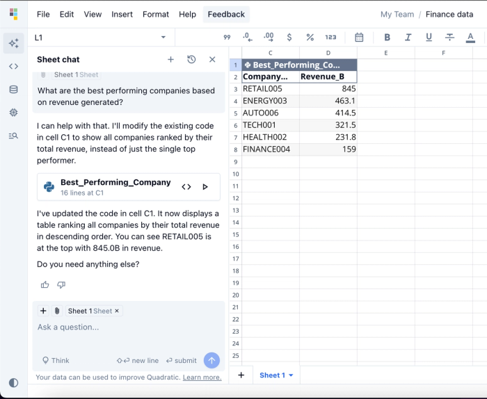Apply automatic 123 number format
Image resolution: width=487 pixels, height=399 pixels.
(330, 38)
